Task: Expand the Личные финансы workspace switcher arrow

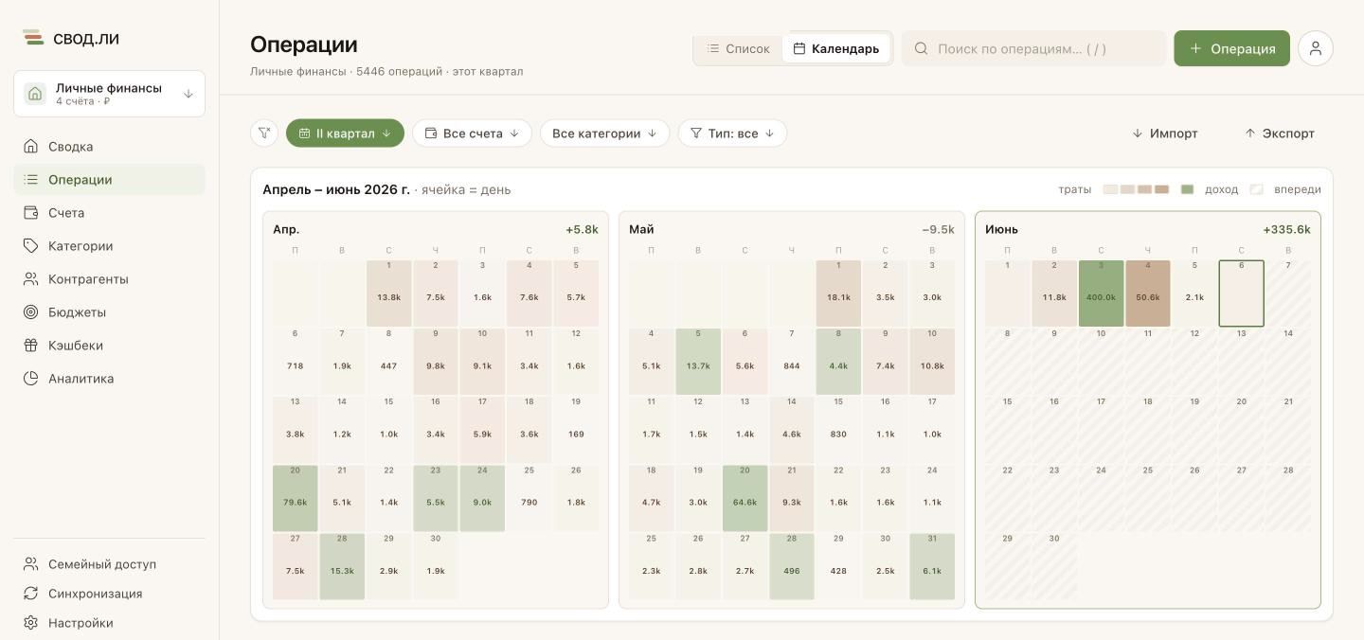Action: [188, 94]
